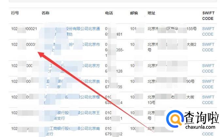Open SWIFT CODE link in 北京樱 branch row
Viewport: 223px width, 137px height.
click(x=208, y=99)
